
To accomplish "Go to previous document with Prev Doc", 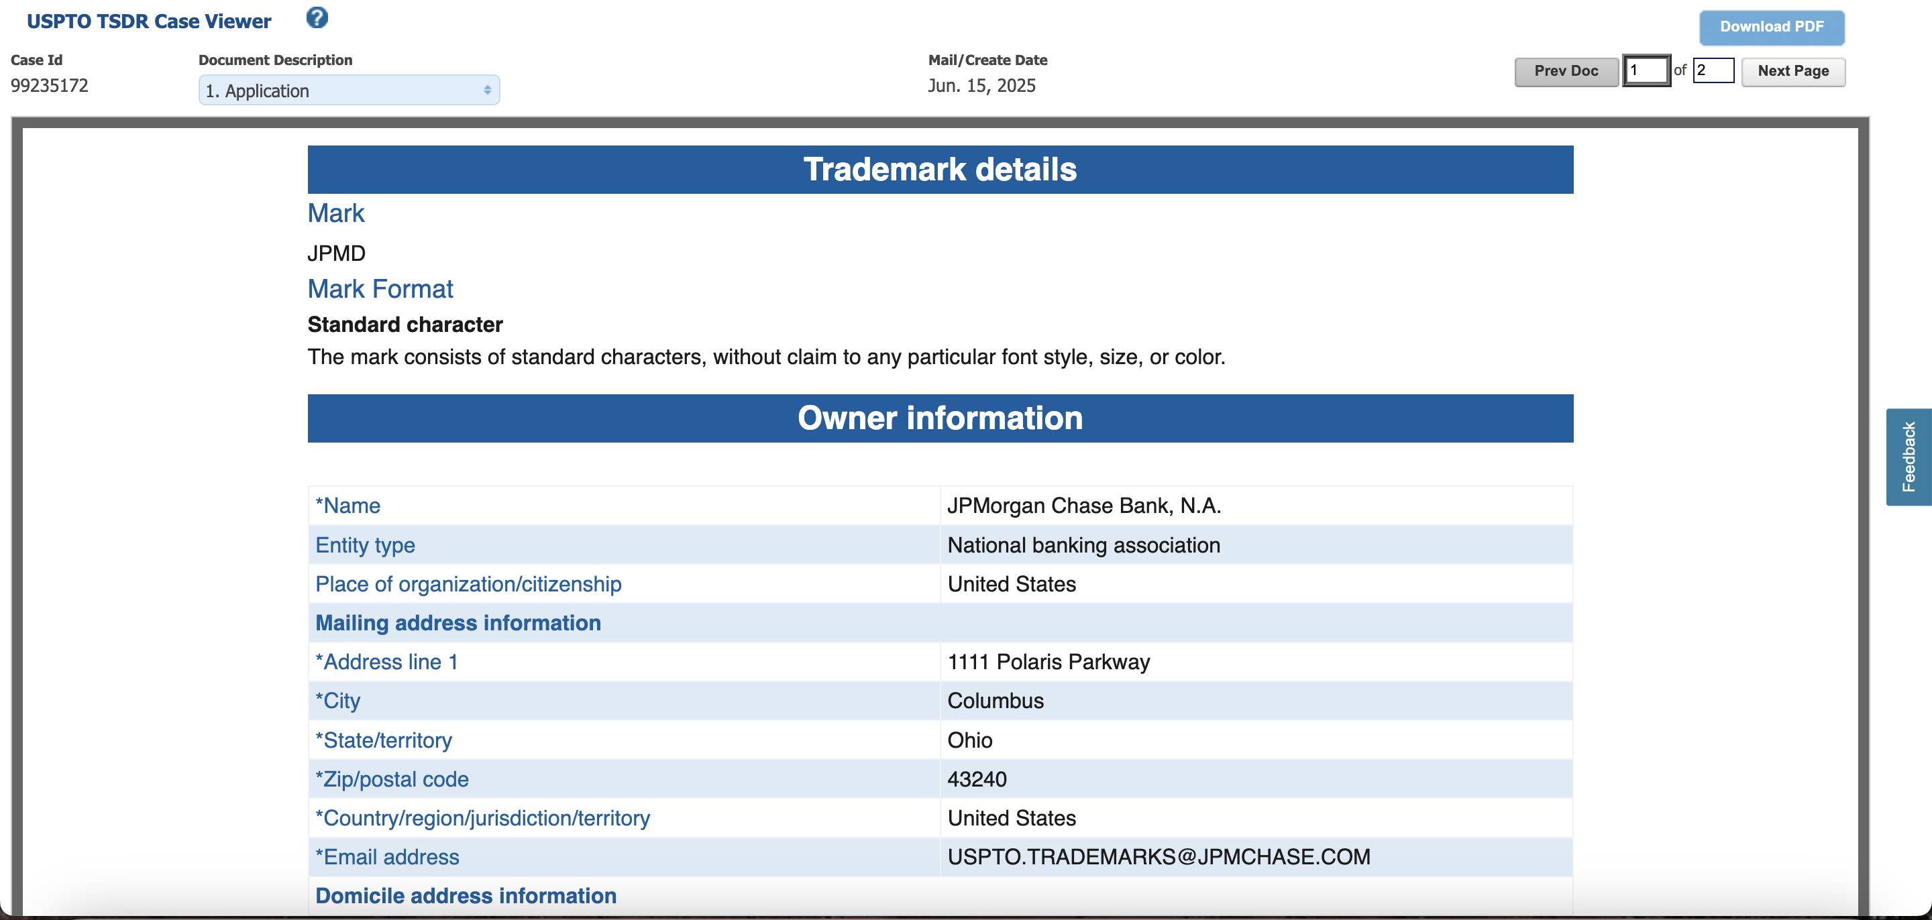I will (1566, 71).
